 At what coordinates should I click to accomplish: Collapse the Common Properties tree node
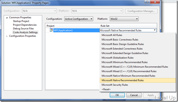point(7,18)
